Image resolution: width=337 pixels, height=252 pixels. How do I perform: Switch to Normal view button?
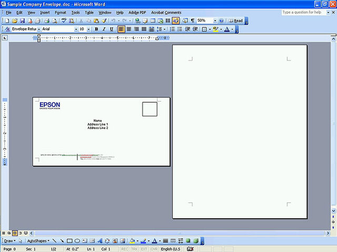[x=4, y=233]
